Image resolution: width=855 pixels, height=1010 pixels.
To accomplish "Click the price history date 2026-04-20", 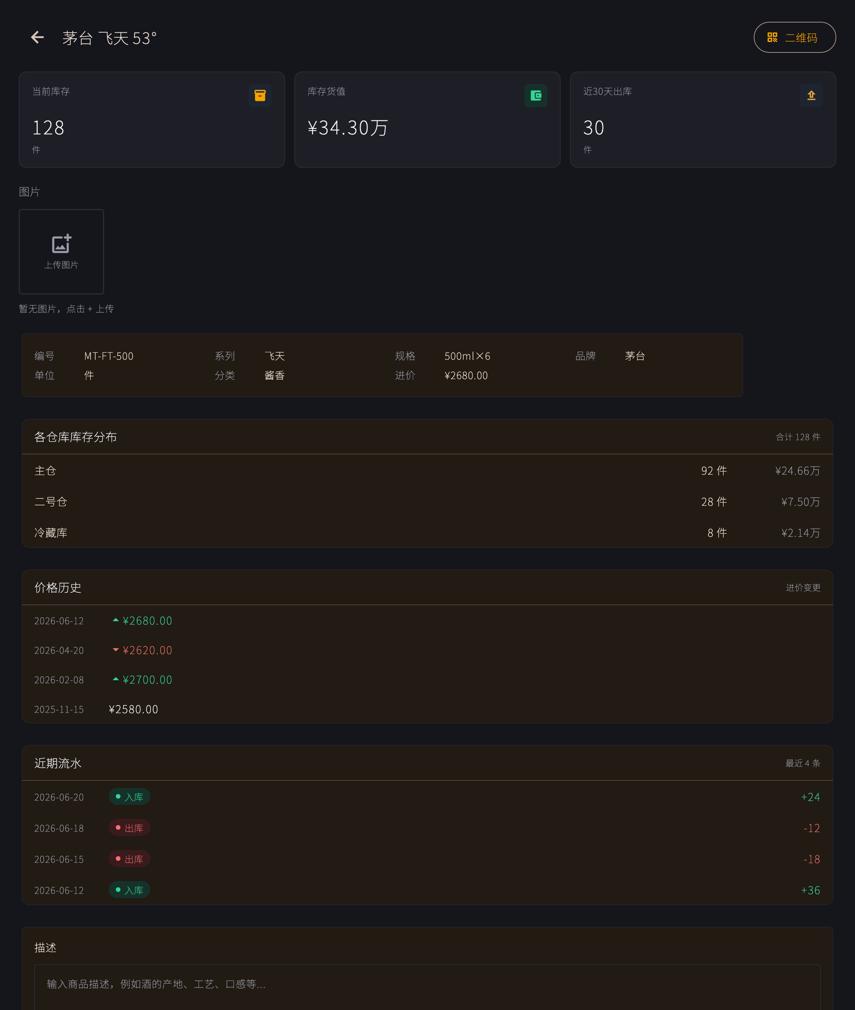I will (x=59, y=650).
